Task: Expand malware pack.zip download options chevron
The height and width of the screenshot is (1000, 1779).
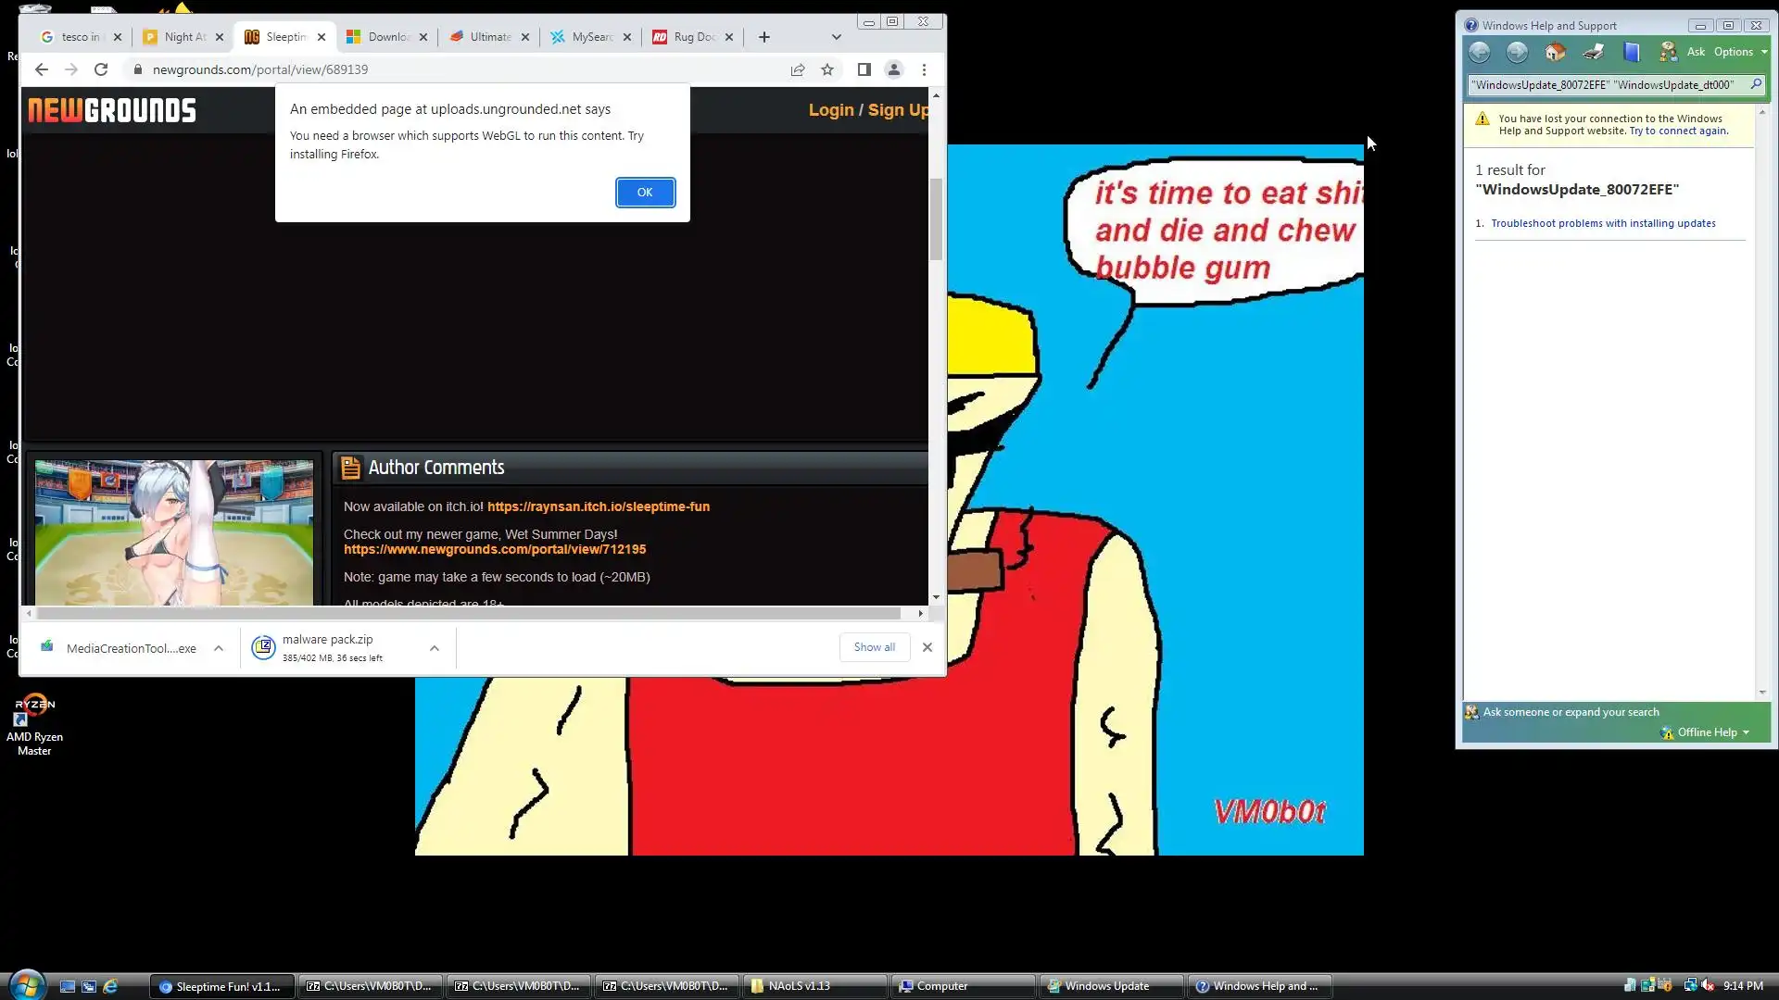Action: click(434, 648)
